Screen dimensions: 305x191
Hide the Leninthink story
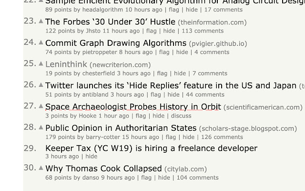point(180,74)
